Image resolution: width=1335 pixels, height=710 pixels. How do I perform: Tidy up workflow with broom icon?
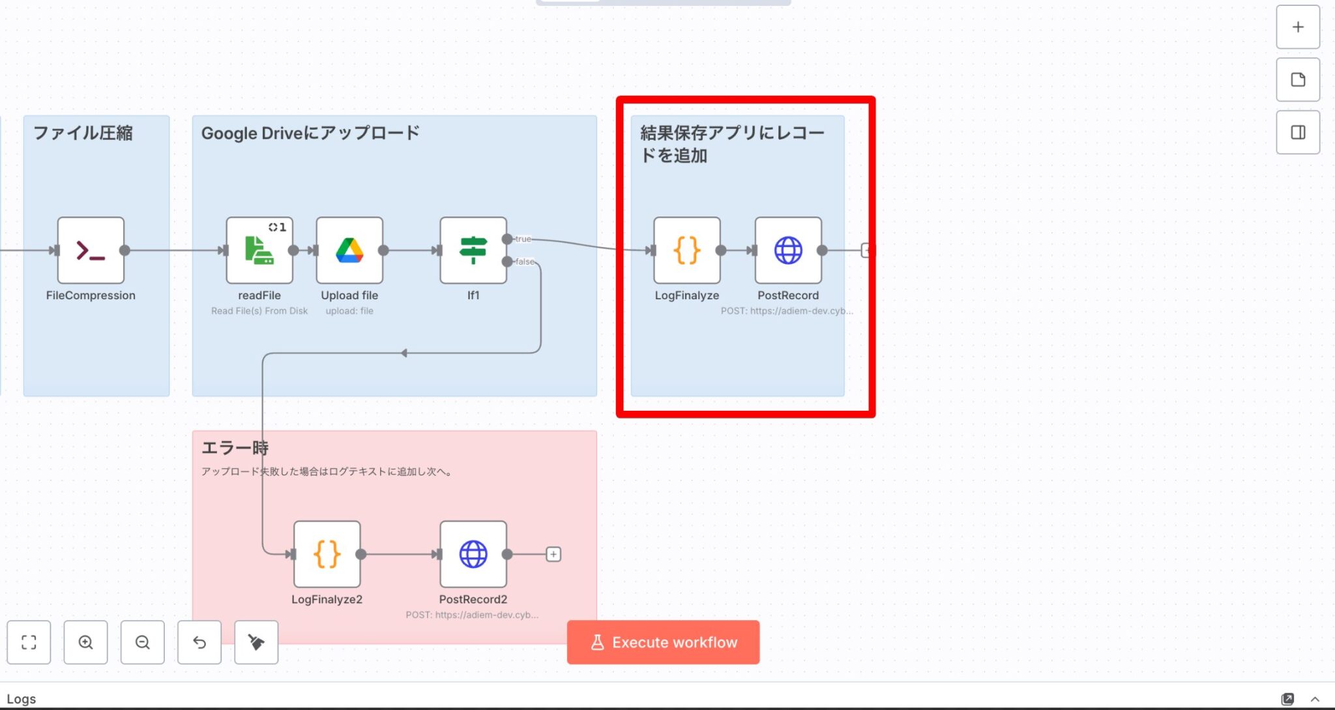point(256,642)
